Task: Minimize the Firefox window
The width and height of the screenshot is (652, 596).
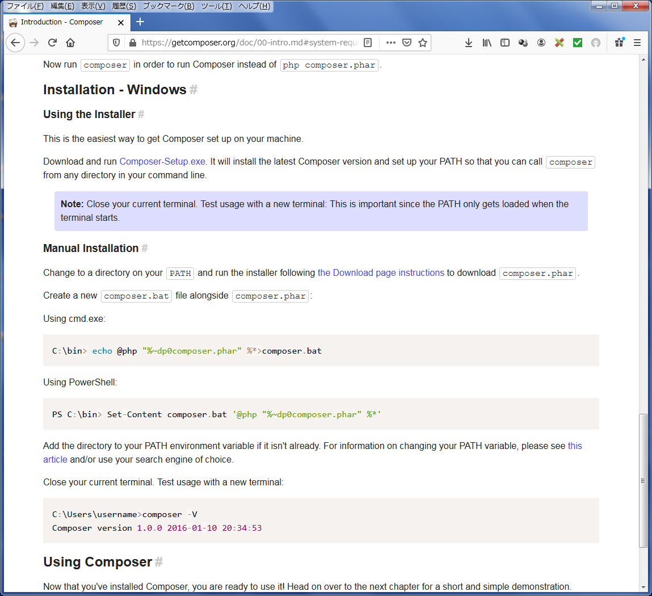Action: coord(599,6)
